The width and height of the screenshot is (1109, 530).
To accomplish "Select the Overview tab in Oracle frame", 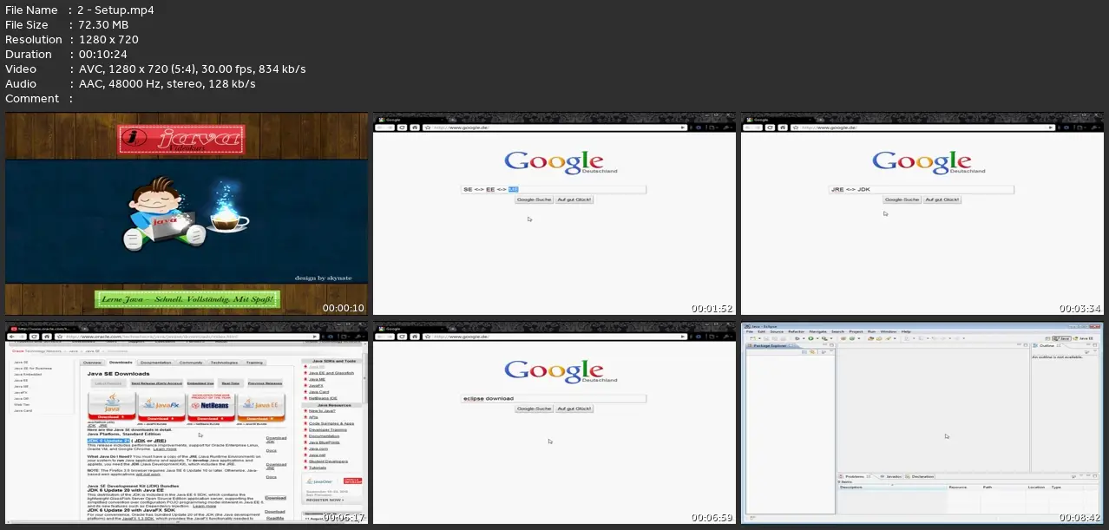I will (92, 363).
